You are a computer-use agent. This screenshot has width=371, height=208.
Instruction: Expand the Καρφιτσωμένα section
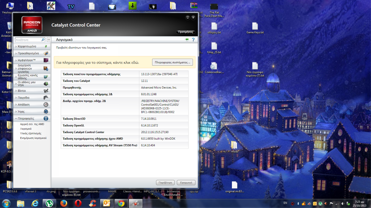click(x=32, y=47)
